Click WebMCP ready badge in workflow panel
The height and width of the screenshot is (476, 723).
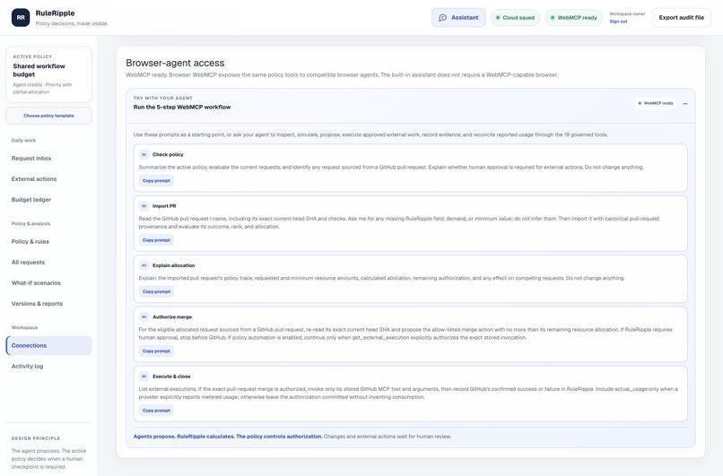tap(655, 103)
